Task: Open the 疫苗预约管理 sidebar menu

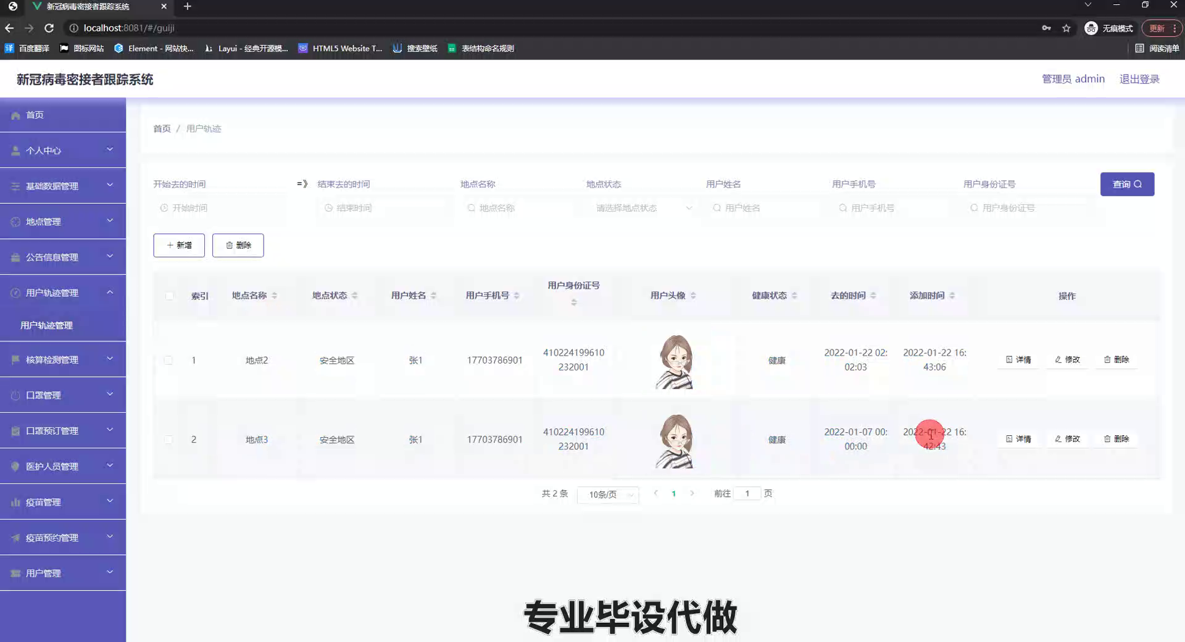Action: (63, 538)
